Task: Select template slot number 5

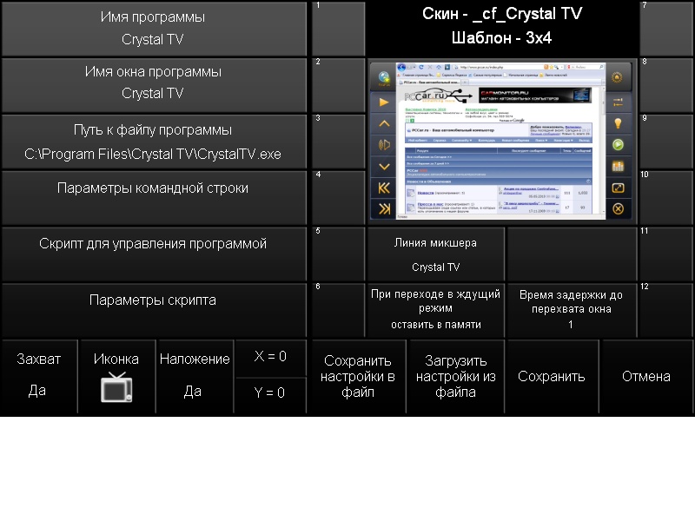Action: click(338, 254)
